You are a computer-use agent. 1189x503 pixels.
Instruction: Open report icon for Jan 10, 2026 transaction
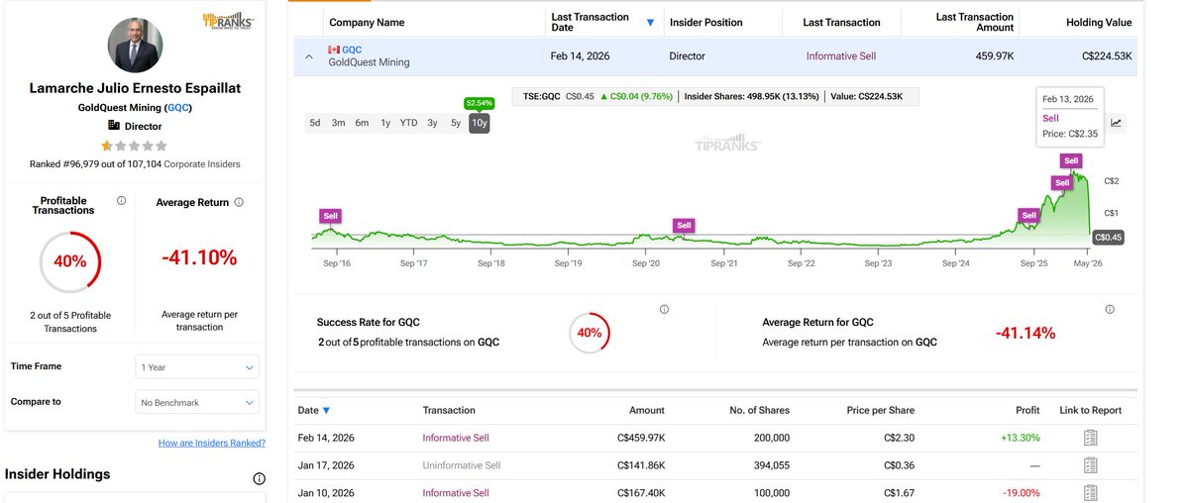coord(1090,493)
